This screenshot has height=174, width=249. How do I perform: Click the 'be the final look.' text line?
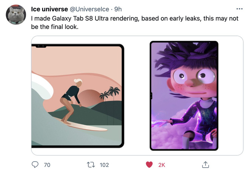pyautogui.click(x=55, y=27)
